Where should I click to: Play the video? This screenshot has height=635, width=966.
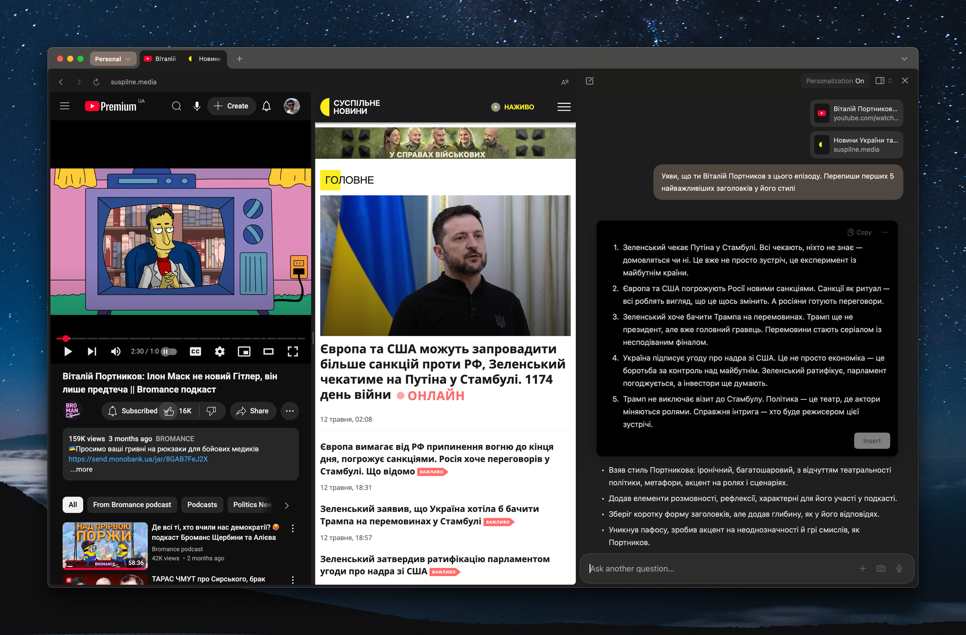68,352
